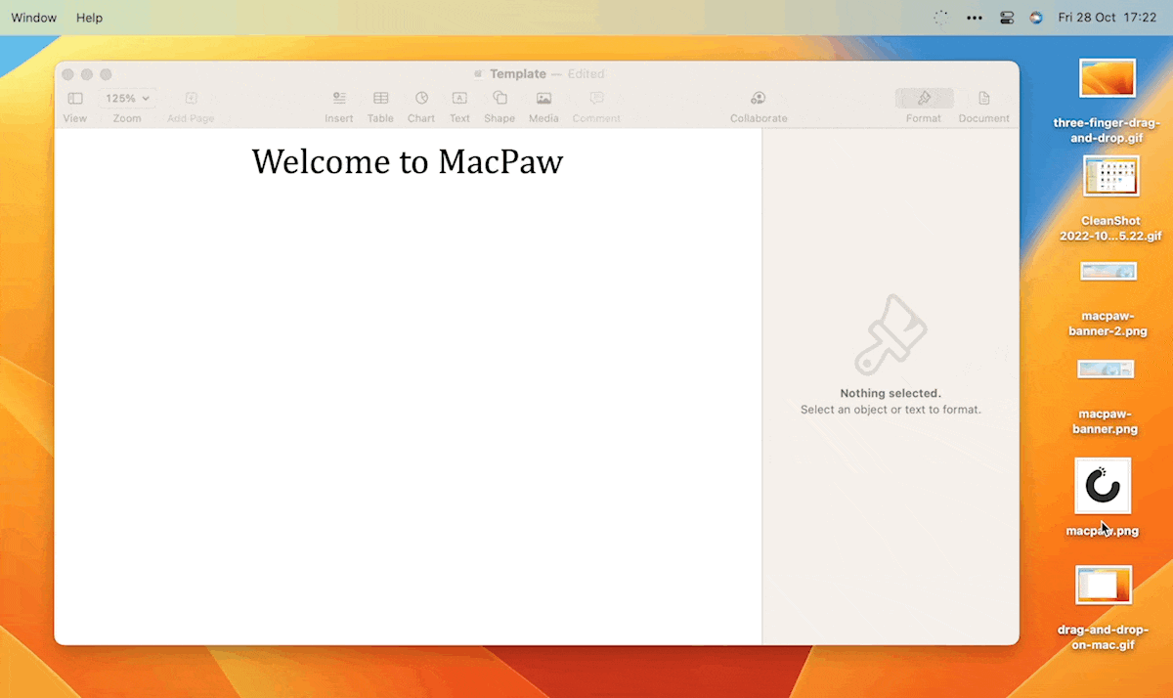
Task: Open the View sidebar toolbar icon
Action: coord(75,99)
